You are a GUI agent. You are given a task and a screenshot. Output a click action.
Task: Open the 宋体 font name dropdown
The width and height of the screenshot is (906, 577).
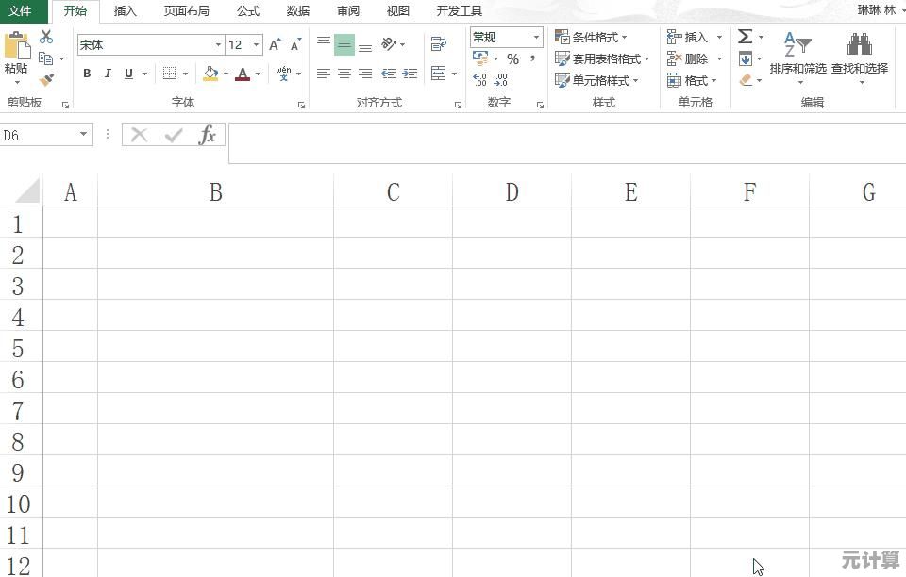point(218,45)
